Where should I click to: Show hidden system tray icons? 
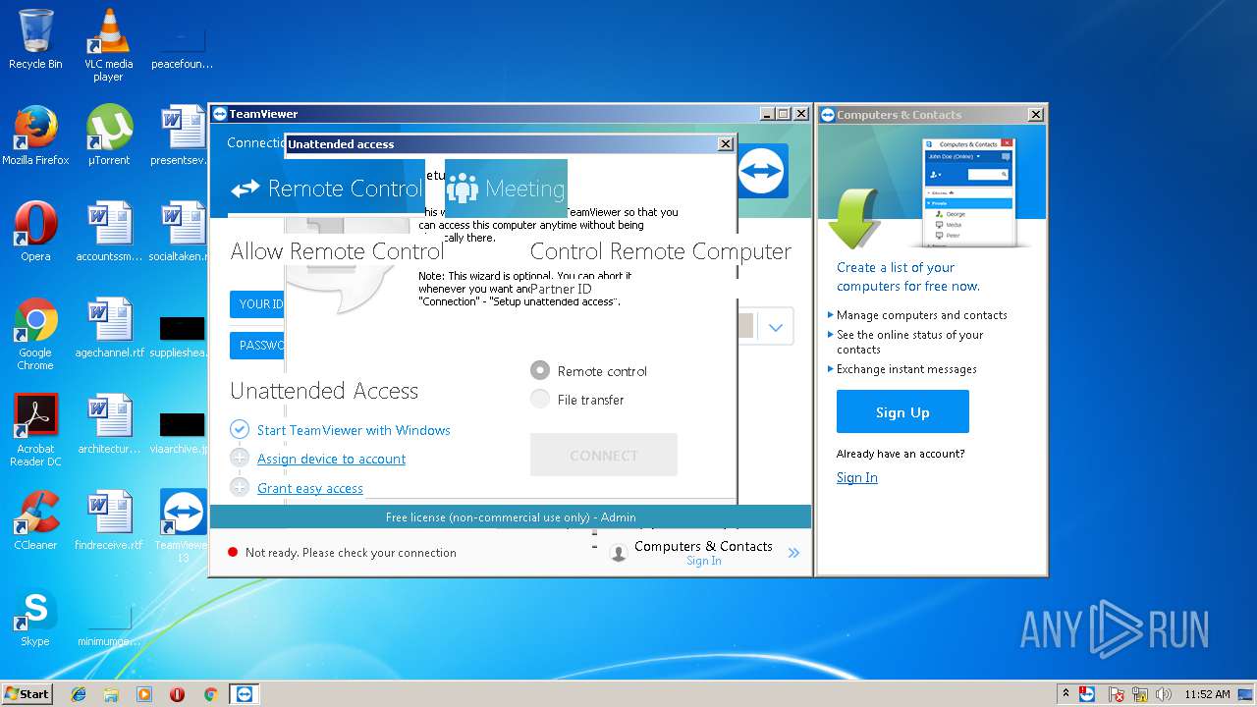point(1065,694)
